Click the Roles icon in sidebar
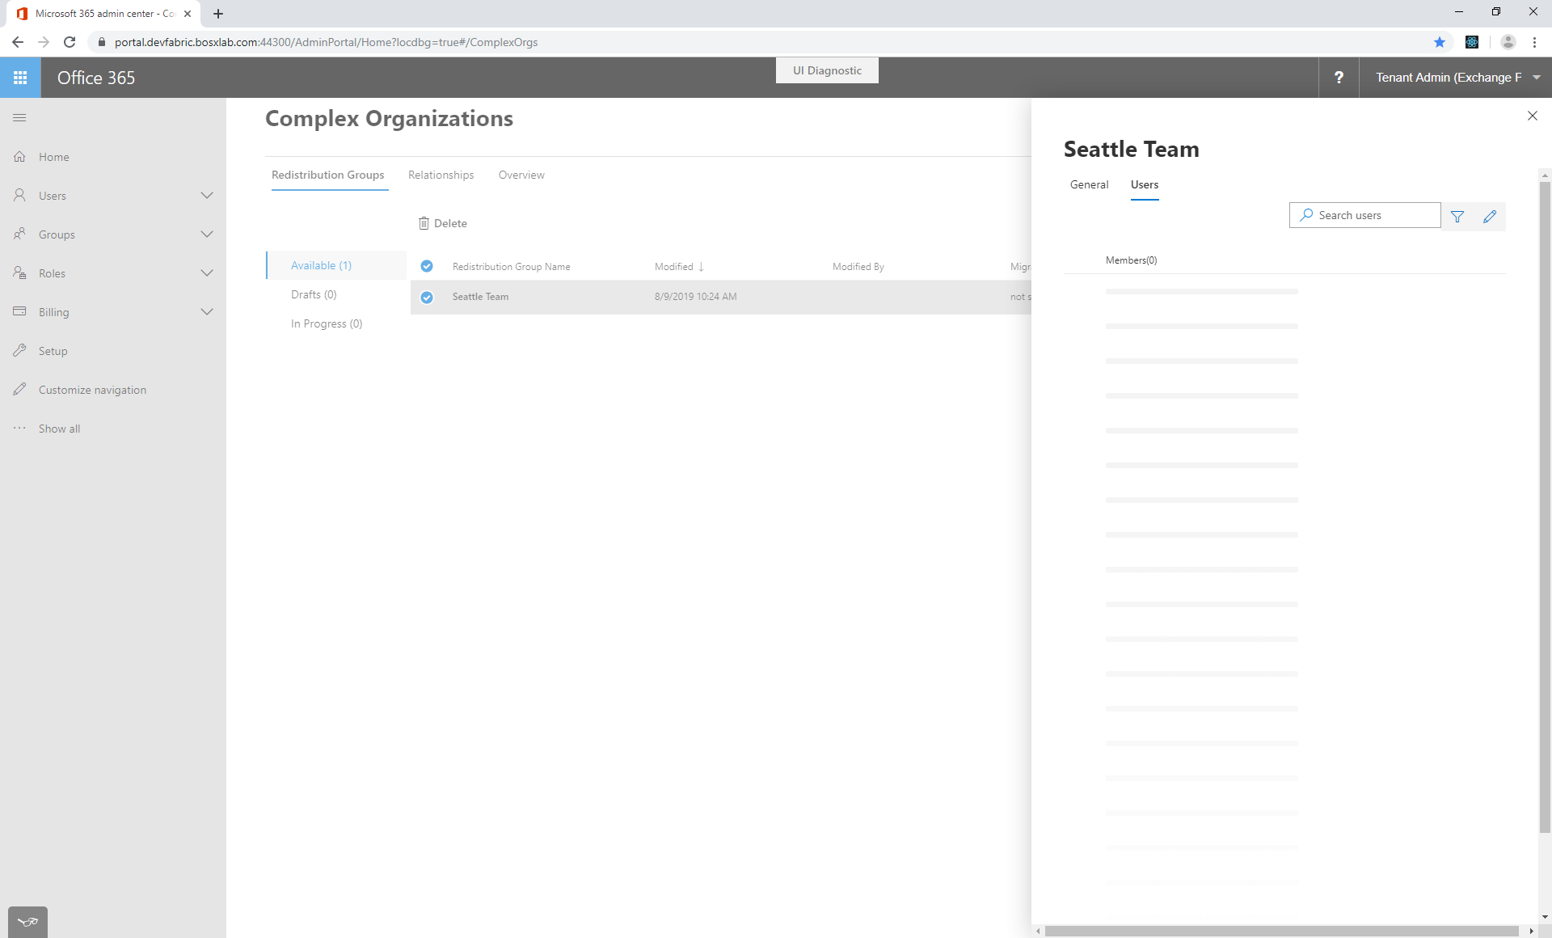 19,273
